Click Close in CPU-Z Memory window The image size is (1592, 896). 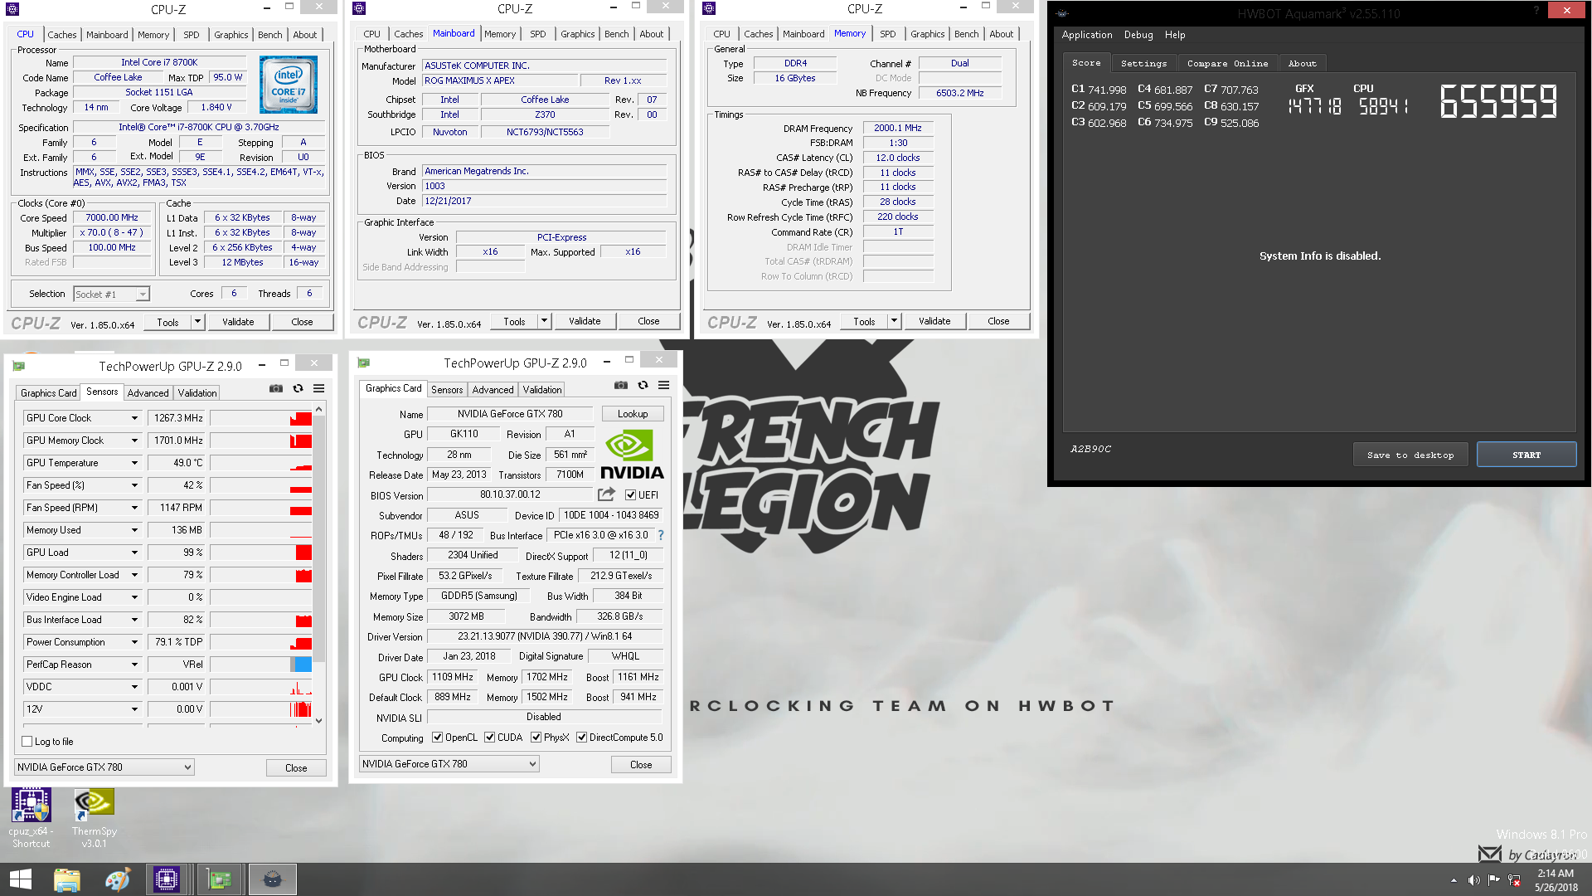coord(998,321)
